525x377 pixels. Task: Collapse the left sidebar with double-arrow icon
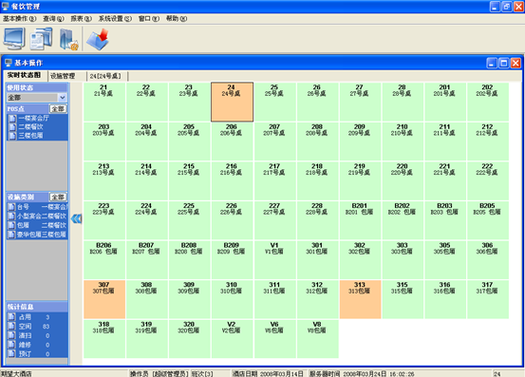[76, 219]
